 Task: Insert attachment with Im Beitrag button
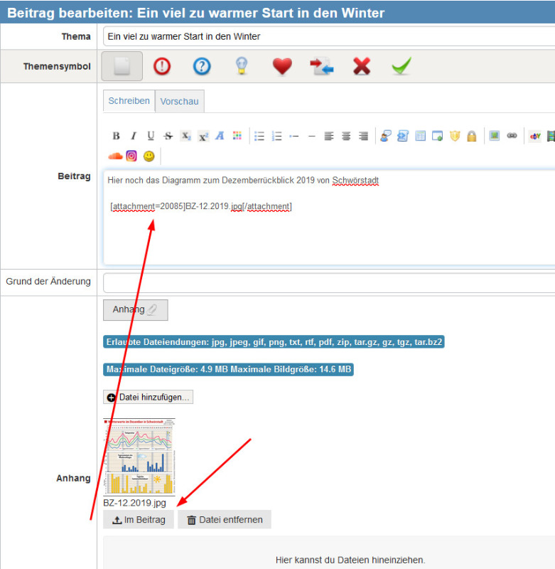139,520
